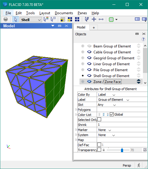Click the walking person icon in status bar
The width and height of the screenshot is (148, 169).
coord(139,165)
